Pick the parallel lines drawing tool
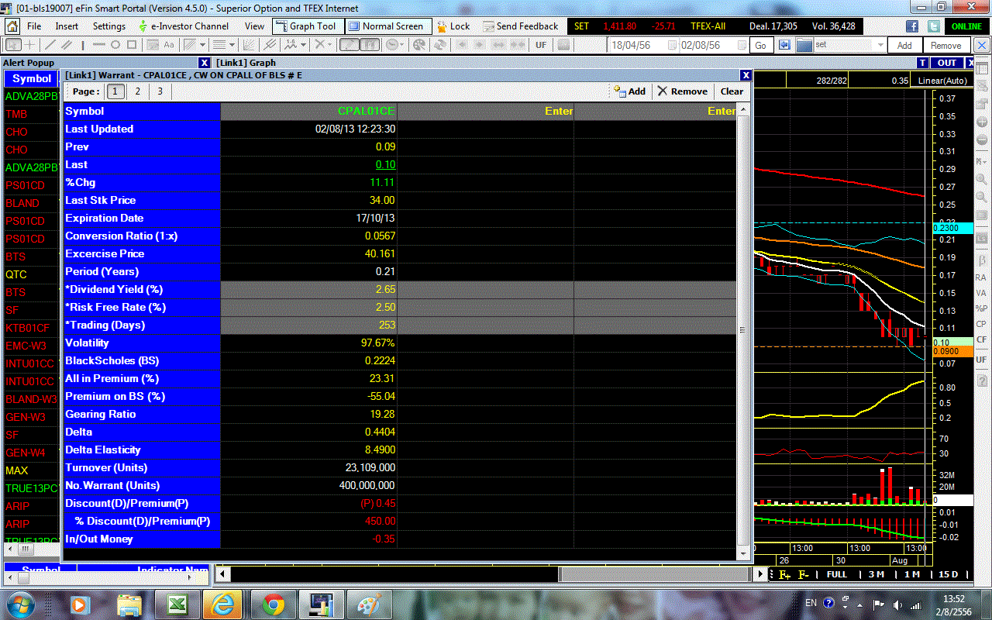 coord(67,45)
